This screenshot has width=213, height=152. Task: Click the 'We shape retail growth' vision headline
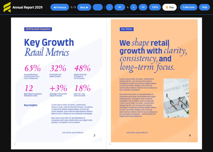153,55
